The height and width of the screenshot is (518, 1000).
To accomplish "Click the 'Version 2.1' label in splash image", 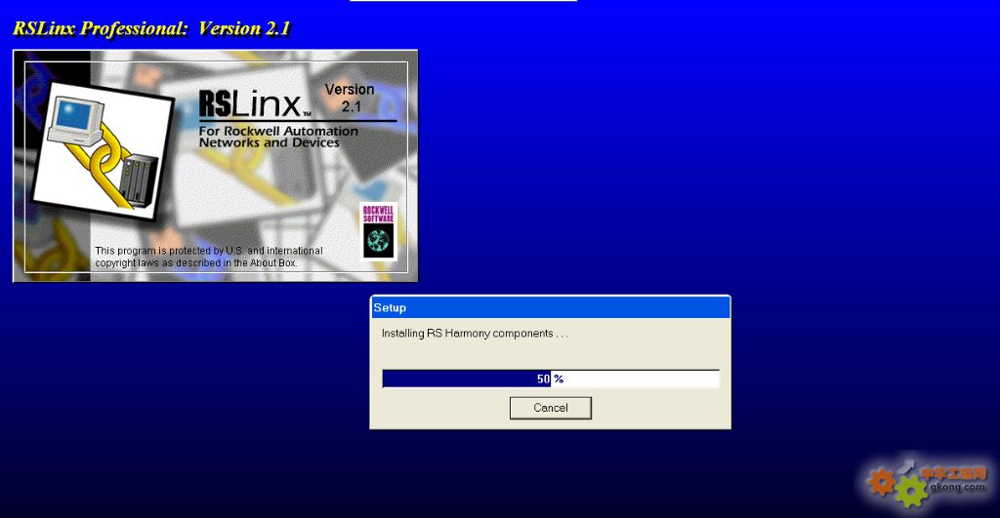I will point(350,98).
